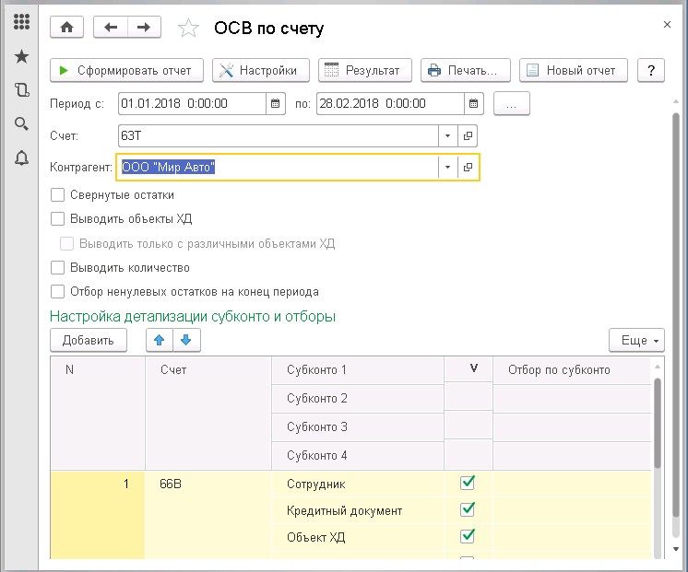Image resolution: width=688 pixels, height=572 pixels.
Task: Toggle Выводить только с различными объектами ХД
Action: tap(66, 244)
